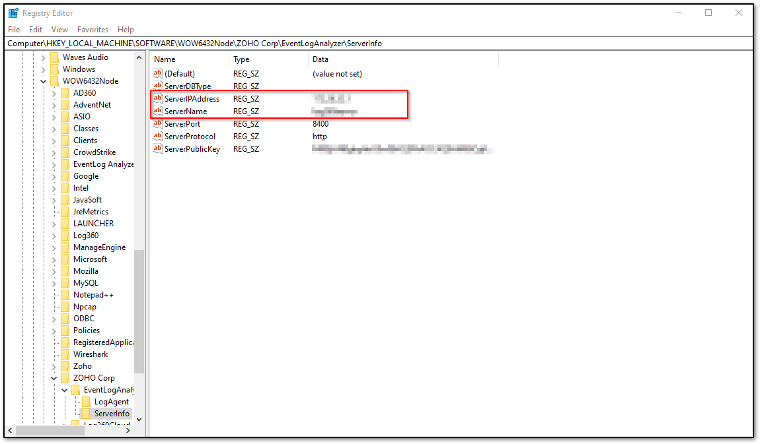The width and height of the screenshot is (760, 444).
Task: Expand the Waves Audio tree node
Action: click(43, 57)
